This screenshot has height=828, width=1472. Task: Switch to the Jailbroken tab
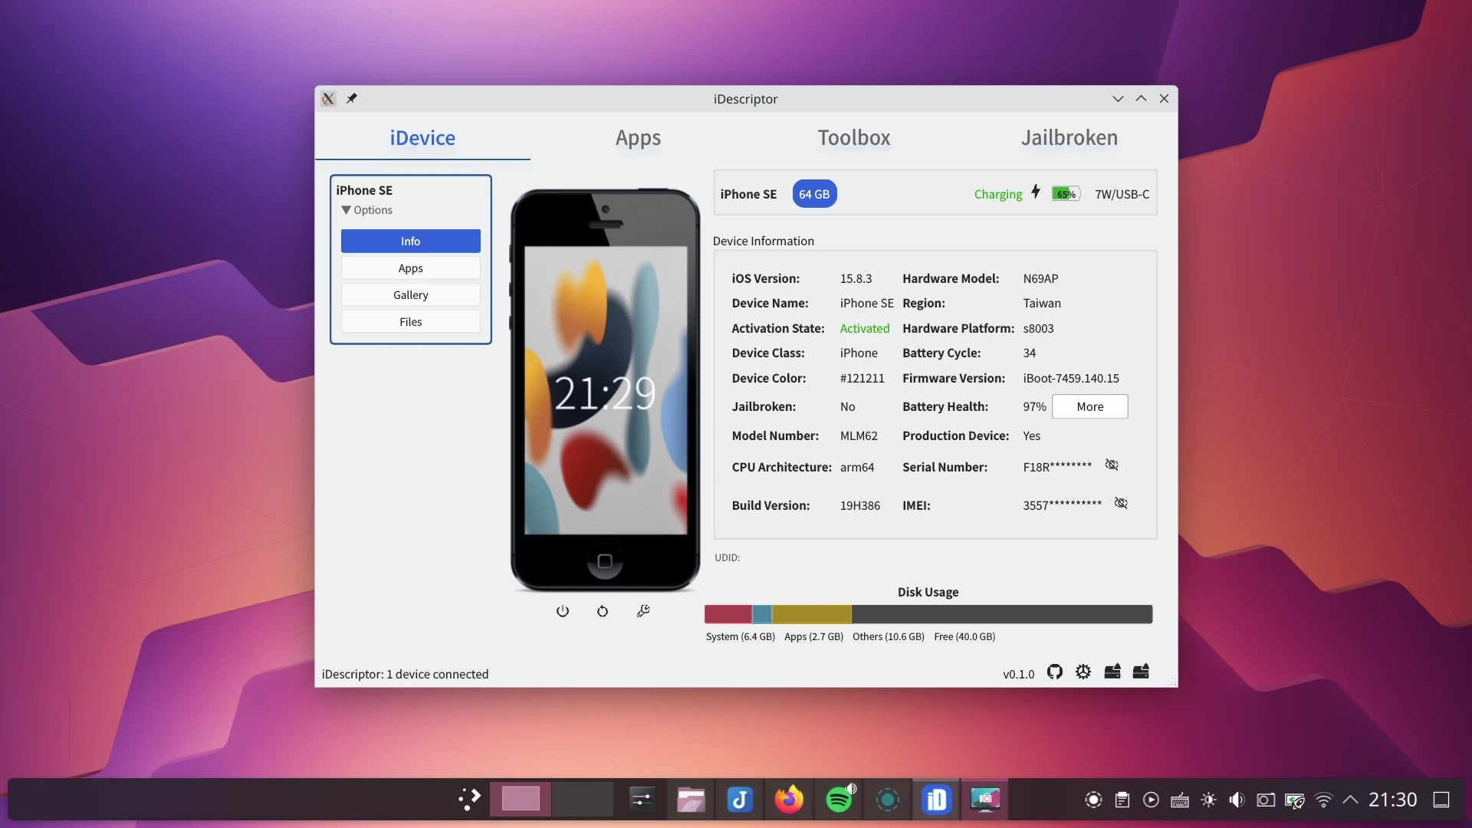pyautogui.click(x=1069, y=137)
